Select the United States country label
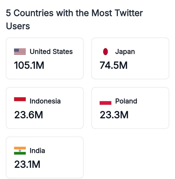Screen dimensions: 175x179 (51, 52)
